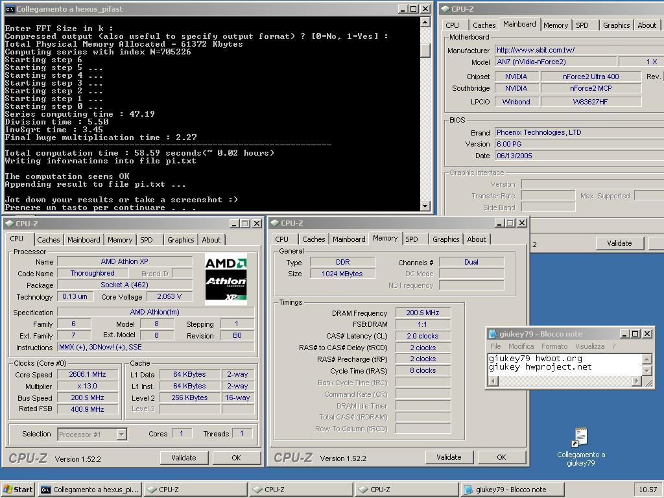Switch to Graphics tab in CPU window
The height and width of the screenshot is (498, 664).
point(180,240)
